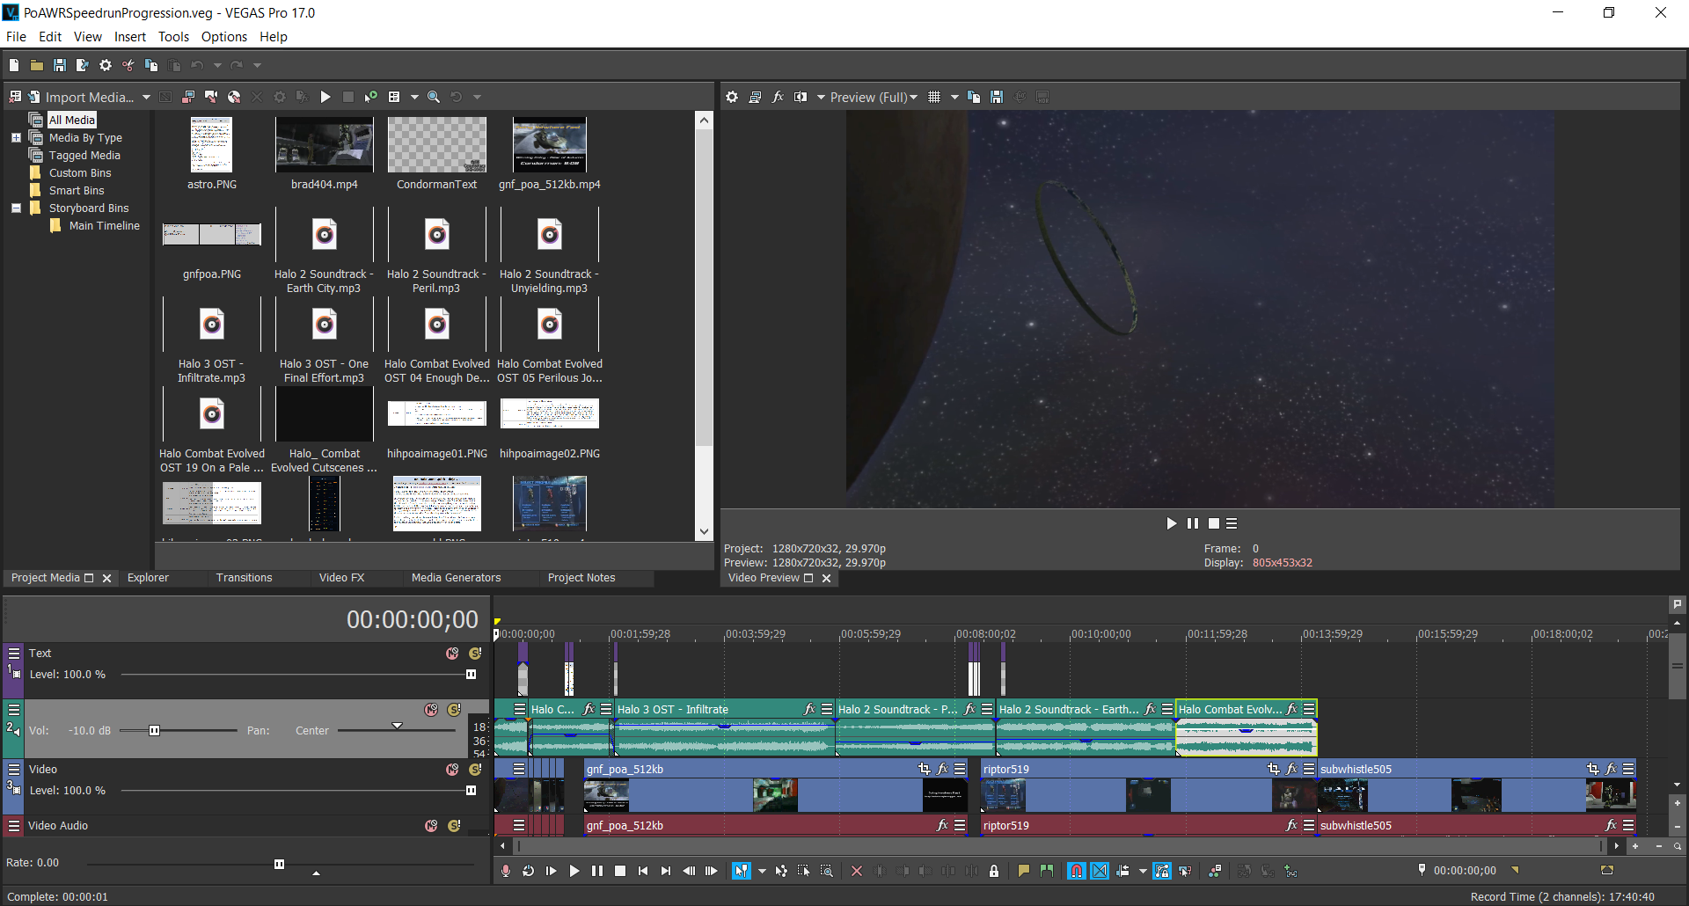Insert a Marker with the yellow flag icon

(x=1023, y=871)
